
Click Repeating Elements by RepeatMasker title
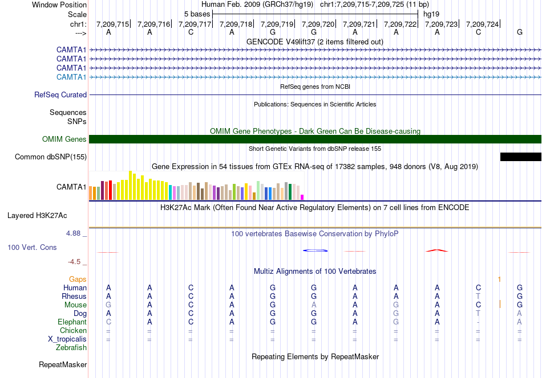click(x=315, y=356)
